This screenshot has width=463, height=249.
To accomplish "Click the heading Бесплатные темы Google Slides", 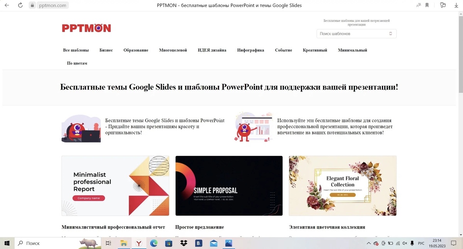I will point(229,87).
